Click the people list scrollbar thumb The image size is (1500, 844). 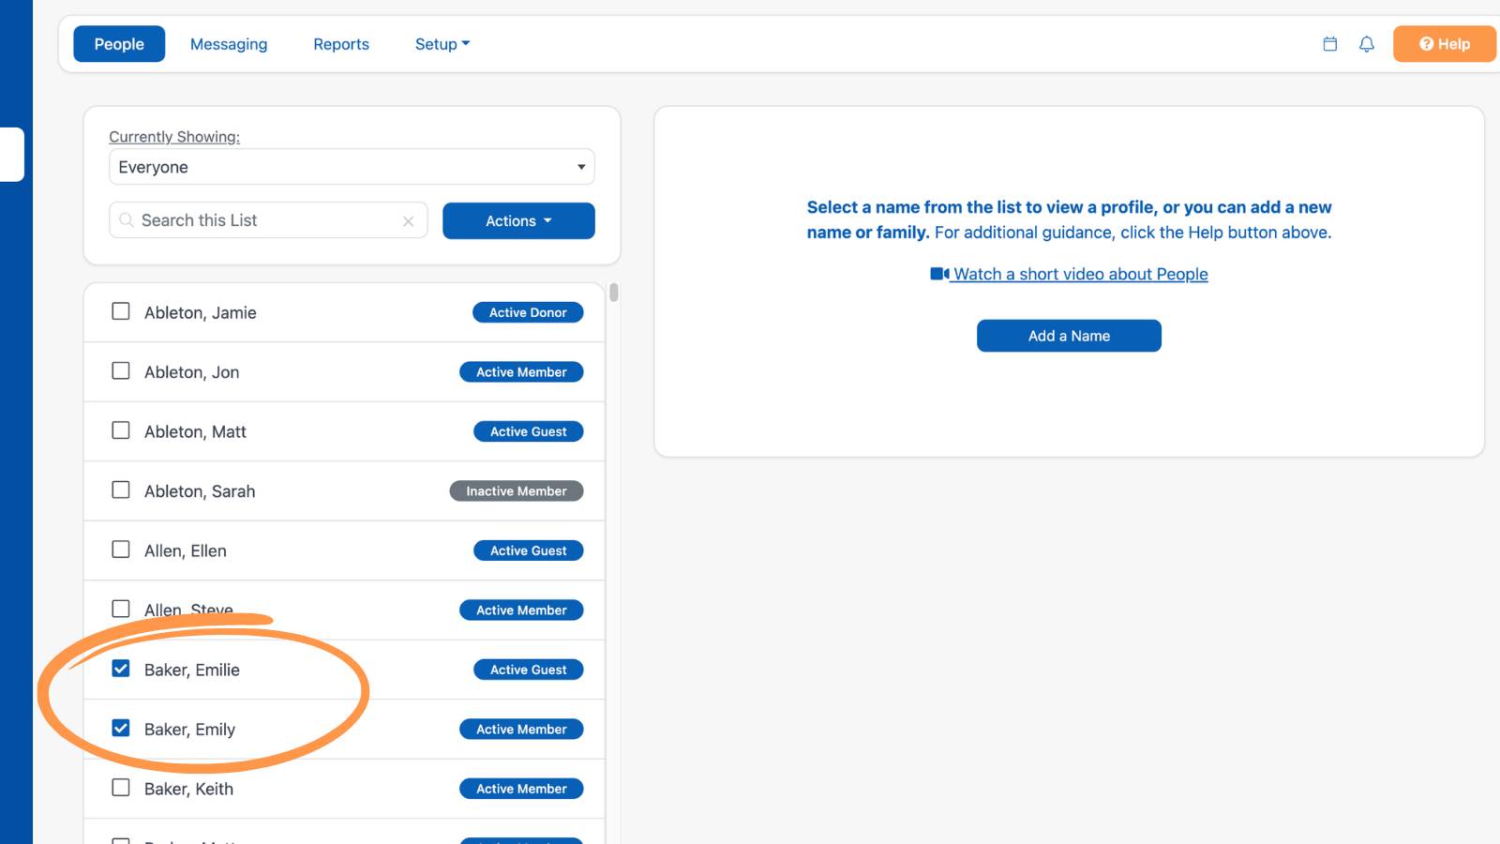pyautogui.click(x=614, y=293)
